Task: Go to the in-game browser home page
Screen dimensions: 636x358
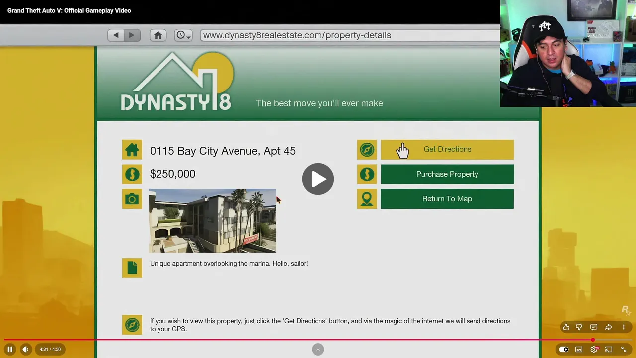Action: 158,35
